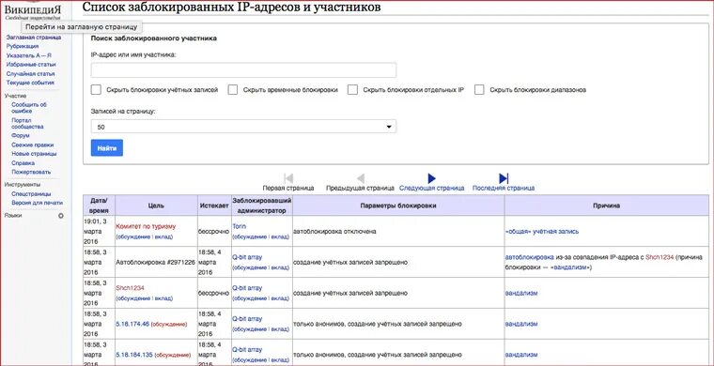Open Спецстраницы link in tools section
This screenshot has height=366, width=714.
(32, 193)
